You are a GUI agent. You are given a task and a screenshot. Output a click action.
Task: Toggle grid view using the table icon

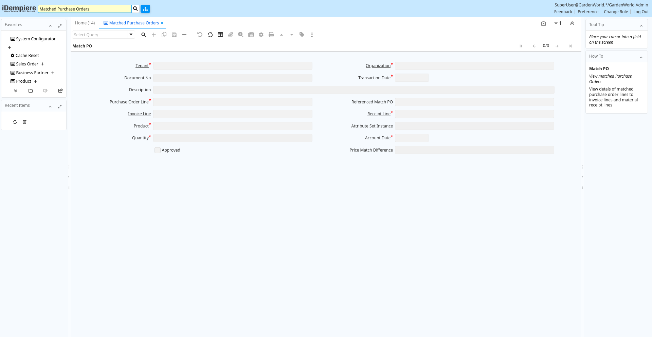220,35
